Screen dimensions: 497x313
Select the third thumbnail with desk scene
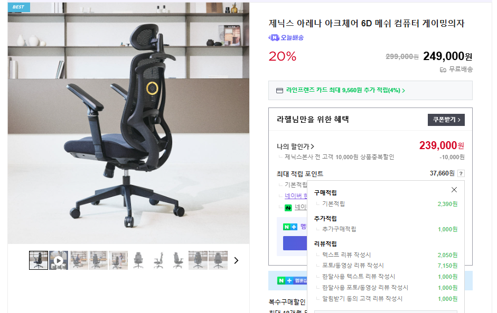pyautogui.click(x=78, y=260)
